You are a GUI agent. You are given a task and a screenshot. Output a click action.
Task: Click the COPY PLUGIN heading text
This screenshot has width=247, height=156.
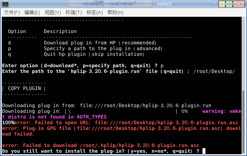[24, 88]
